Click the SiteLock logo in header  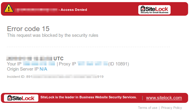pos(154,10)
